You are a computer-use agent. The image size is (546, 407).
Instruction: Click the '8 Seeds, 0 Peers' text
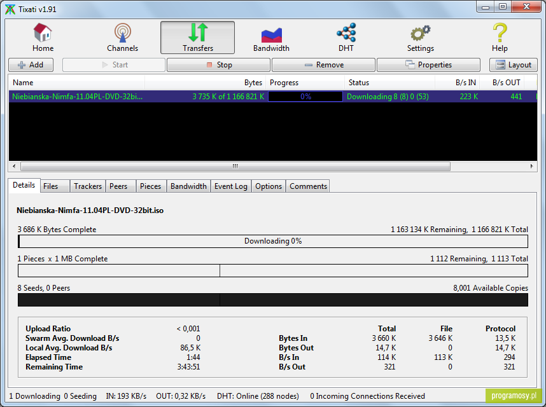pyautogui.click(x=44, y=288)
